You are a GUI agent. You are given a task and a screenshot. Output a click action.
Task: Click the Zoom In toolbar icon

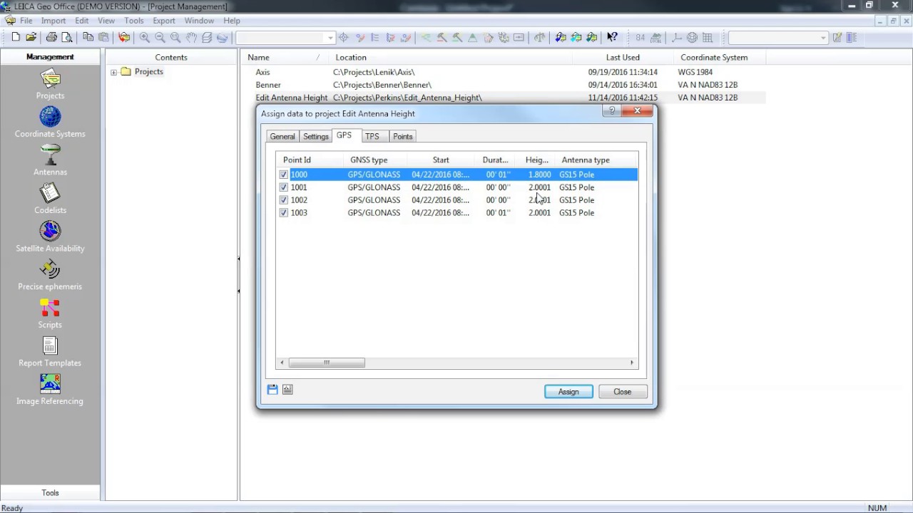(145, 38)
